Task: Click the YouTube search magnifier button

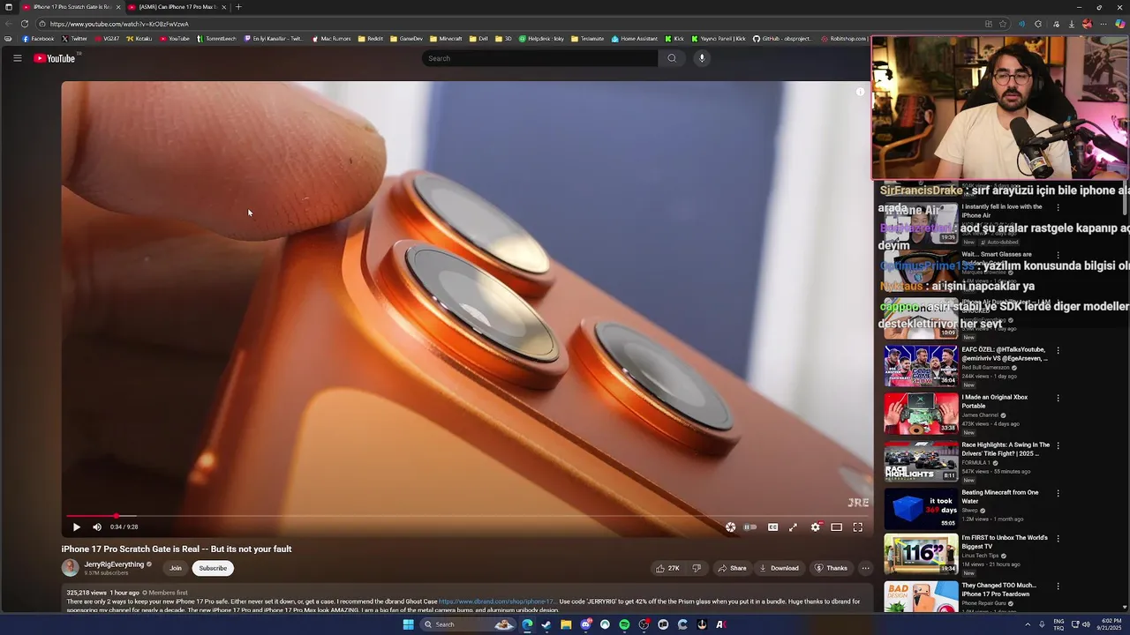Action: coord(672,58)
